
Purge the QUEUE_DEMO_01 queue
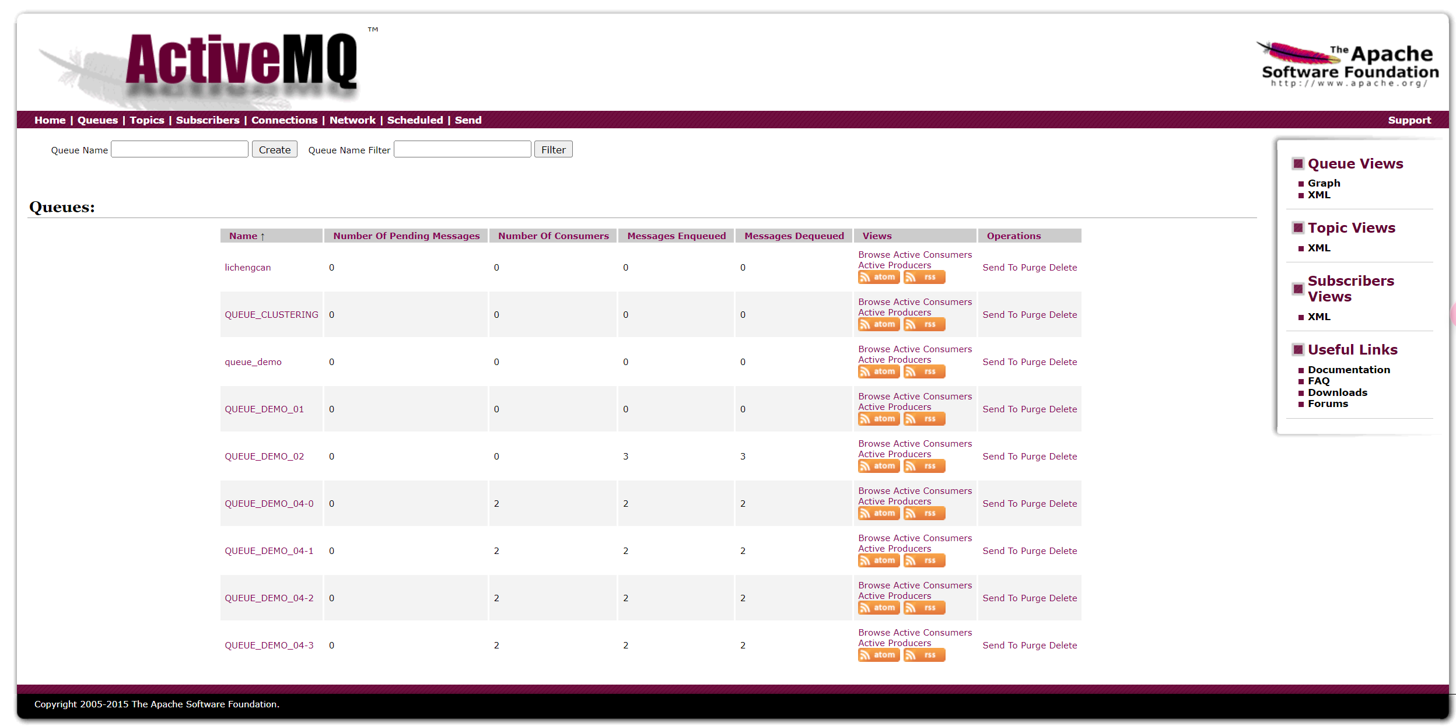click(1032, 409)
